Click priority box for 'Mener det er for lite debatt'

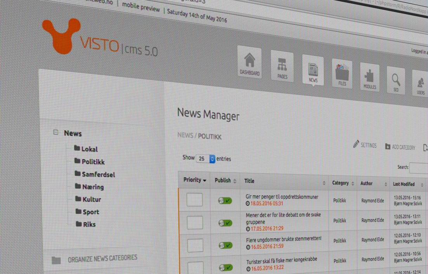click(x=195, y=222)
